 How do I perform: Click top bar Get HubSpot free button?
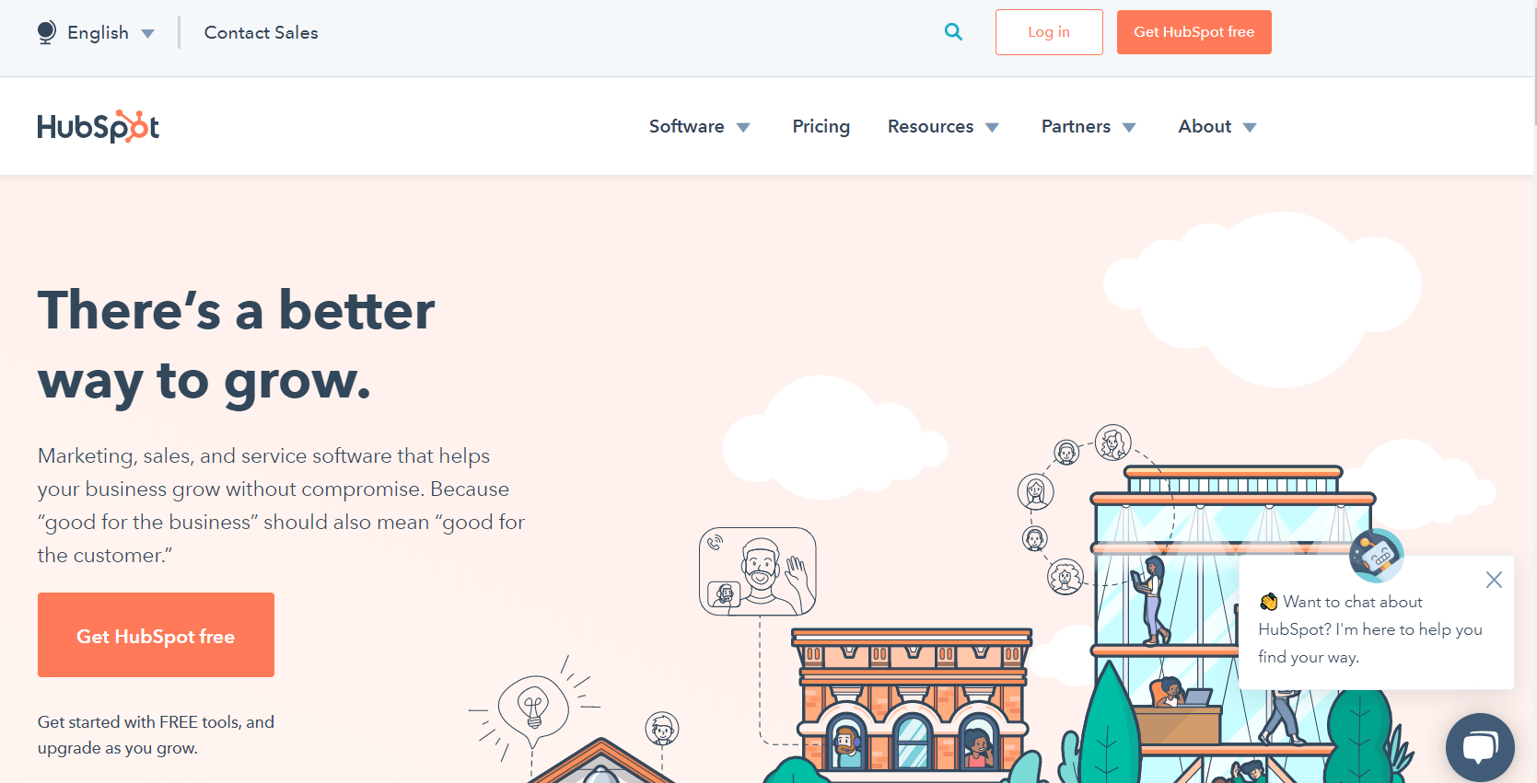[1194, 32]
